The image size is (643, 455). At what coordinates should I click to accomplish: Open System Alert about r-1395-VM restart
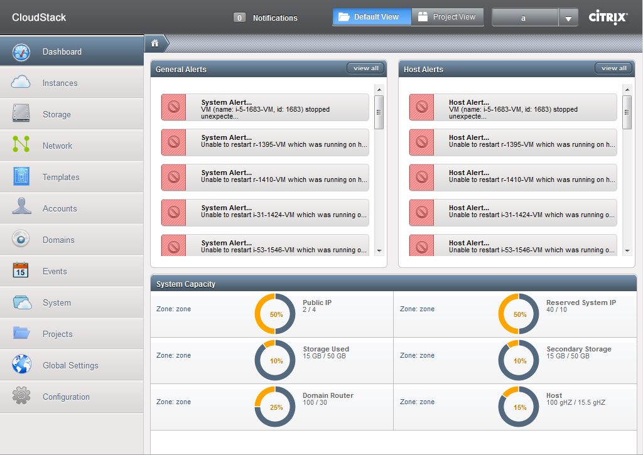click(265, 142)
